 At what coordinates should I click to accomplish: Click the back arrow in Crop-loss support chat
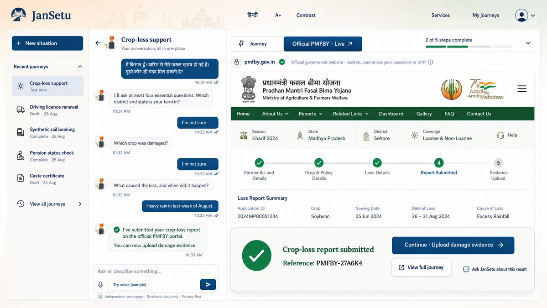[x=98, y=43]
